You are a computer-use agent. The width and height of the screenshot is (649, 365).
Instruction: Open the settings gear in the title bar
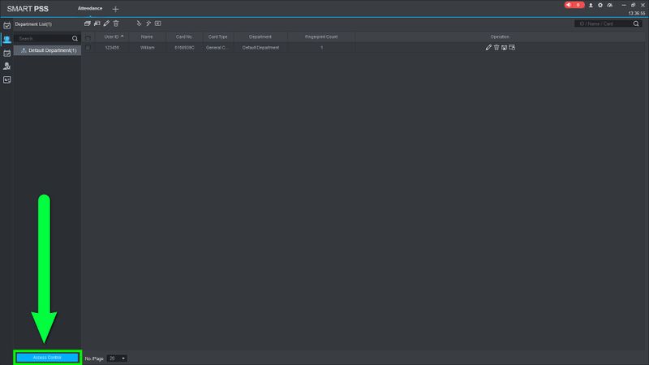tap(600, 5)
